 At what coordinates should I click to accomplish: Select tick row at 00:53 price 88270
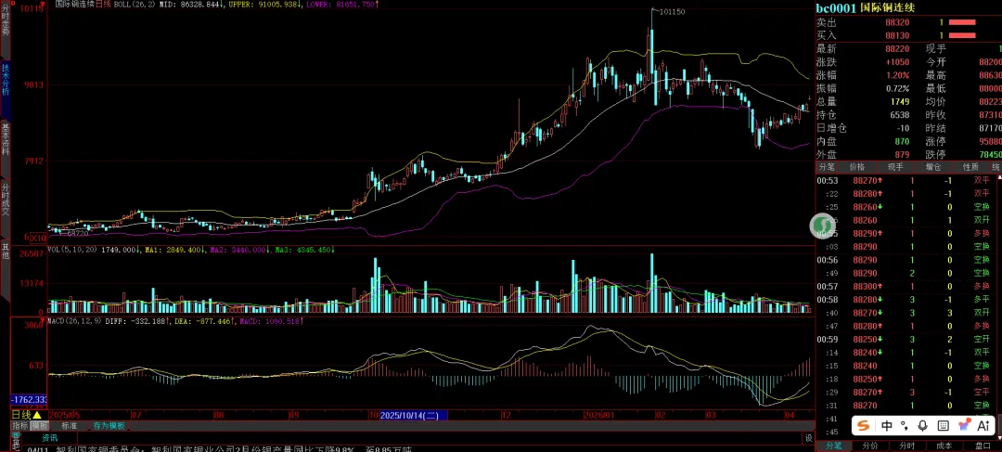pos(908,180)
